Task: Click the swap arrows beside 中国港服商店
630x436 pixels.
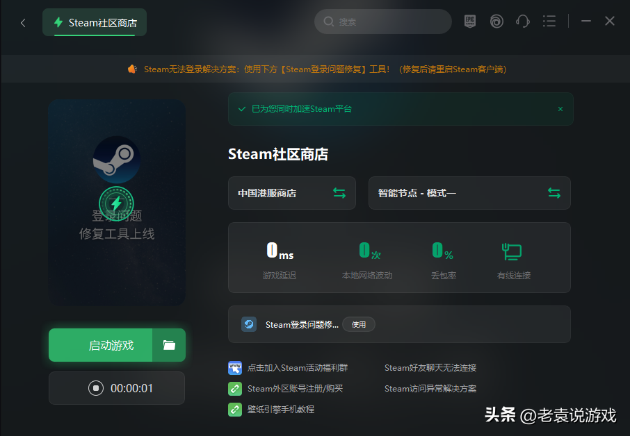Action: 339,193
